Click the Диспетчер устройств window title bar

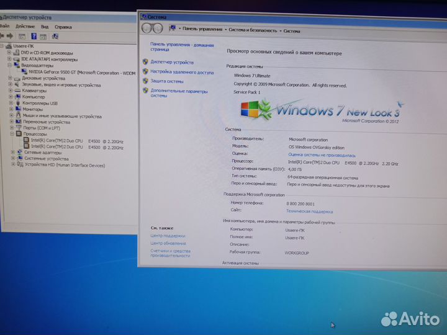pyautogui.click(x=68, y=17)
